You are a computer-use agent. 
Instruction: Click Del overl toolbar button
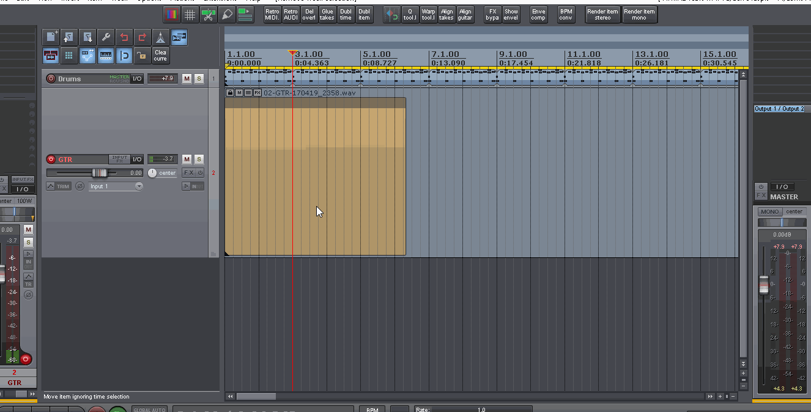[x=309, y=15]
